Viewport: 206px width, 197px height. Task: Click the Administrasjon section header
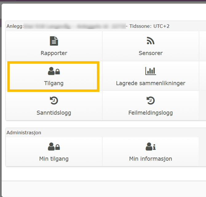coord(24,133)
